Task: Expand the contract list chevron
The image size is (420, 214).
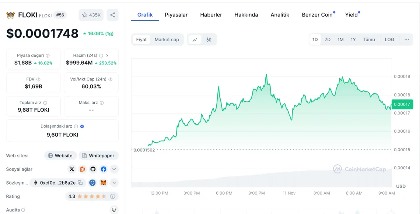Action: 114,182
